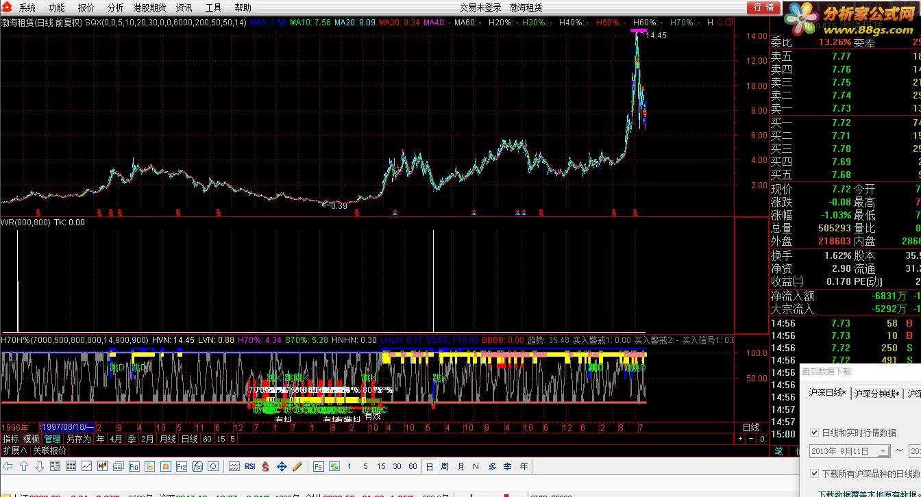Click the 模板 tab below the chart
Viewport: 921px width, 497px height.
tap(32, 439)
